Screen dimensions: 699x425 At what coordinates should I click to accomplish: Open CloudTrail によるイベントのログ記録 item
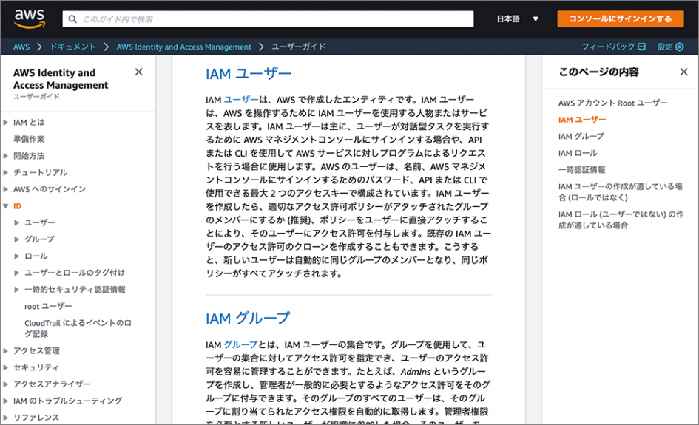pos(78,328)
